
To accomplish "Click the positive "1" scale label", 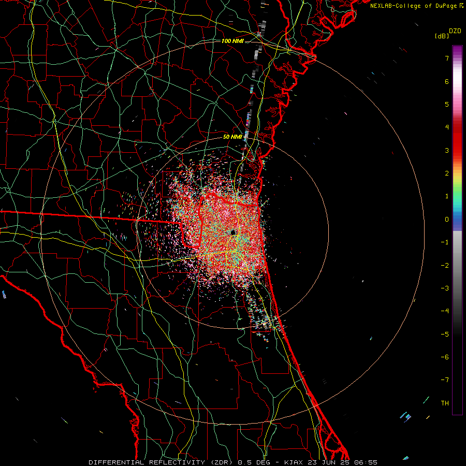I will tap(447, 196).
